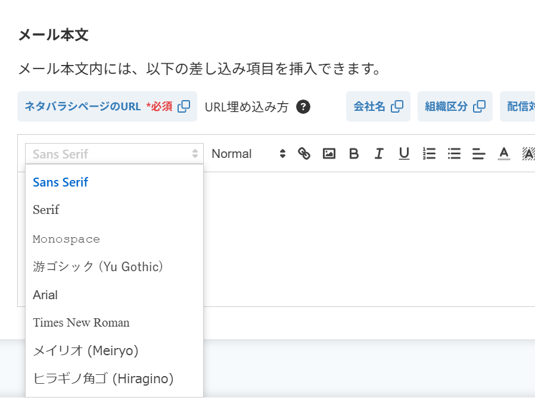The width and height of the screenshot is (535, 416).
Task: Insert a link with the link icon
Action: 304,154
